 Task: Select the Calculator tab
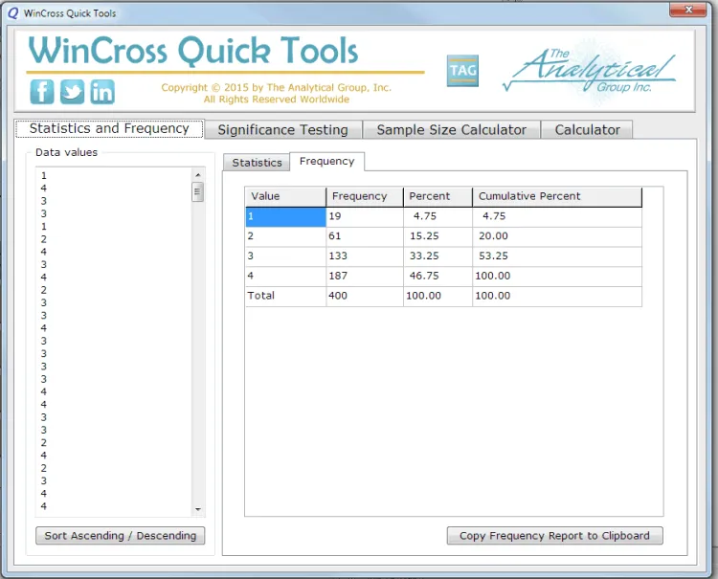pos(587,130)
